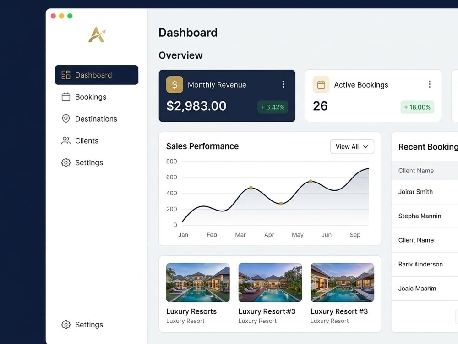Viewport: 458px width, 344px height.
Task: Select the April dip chart point
Action: pyautogui.click(x=281, y=204)
